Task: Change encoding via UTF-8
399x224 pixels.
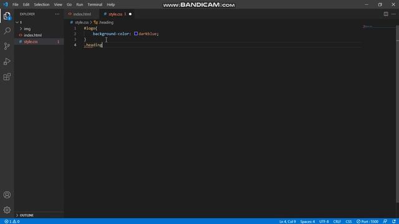Action: tap(324, 222)
